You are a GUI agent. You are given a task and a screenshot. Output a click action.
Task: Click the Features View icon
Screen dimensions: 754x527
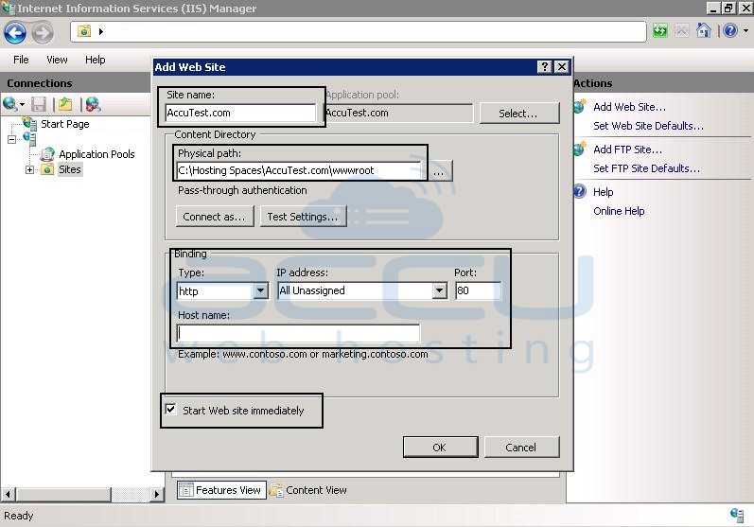click(185, 490)
